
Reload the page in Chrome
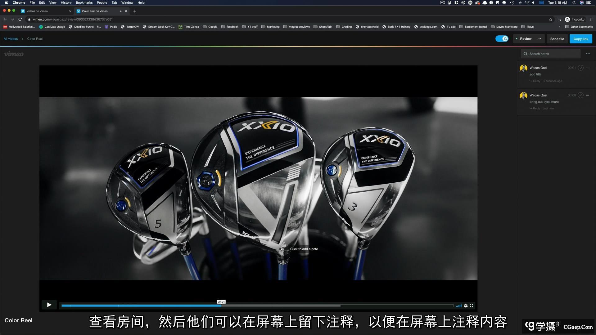pyautogui.click(x=20, y=19)
